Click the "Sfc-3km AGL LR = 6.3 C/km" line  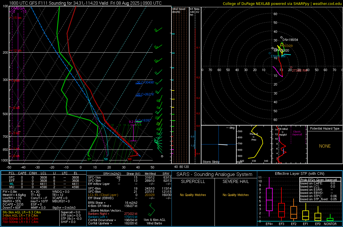22,212
